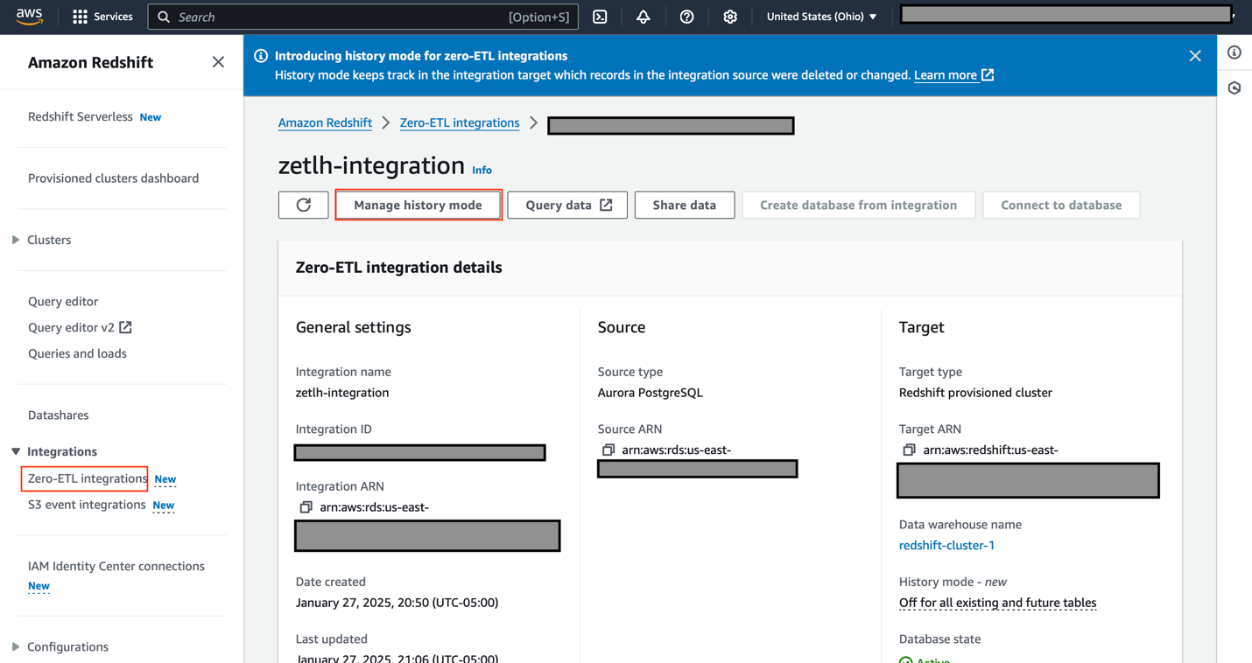Click the New badge beside Redshift Serverless
The image size is (1252, 663).
(x=151, y=117)
